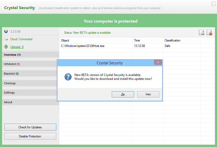Click the globe icon beside version 3.2.0.86
This screenshot has width=217, height=147.
pyautogui.click(x=6, y=31)
